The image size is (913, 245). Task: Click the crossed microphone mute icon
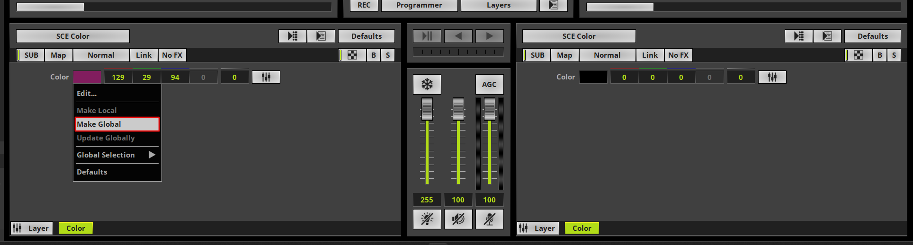click(490, 219)
